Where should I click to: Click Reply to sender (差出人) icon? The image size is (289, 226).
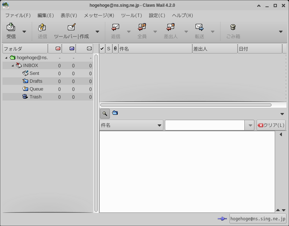pos(171,27)
